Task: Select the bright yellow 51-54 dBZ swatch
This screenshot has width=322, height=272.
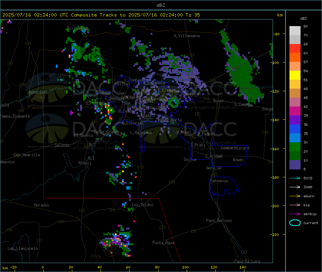Action: 295,75
